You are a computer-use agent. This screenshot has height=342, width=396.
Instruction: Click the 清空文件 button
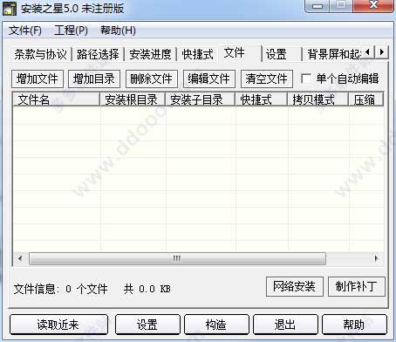coord(267,79)
